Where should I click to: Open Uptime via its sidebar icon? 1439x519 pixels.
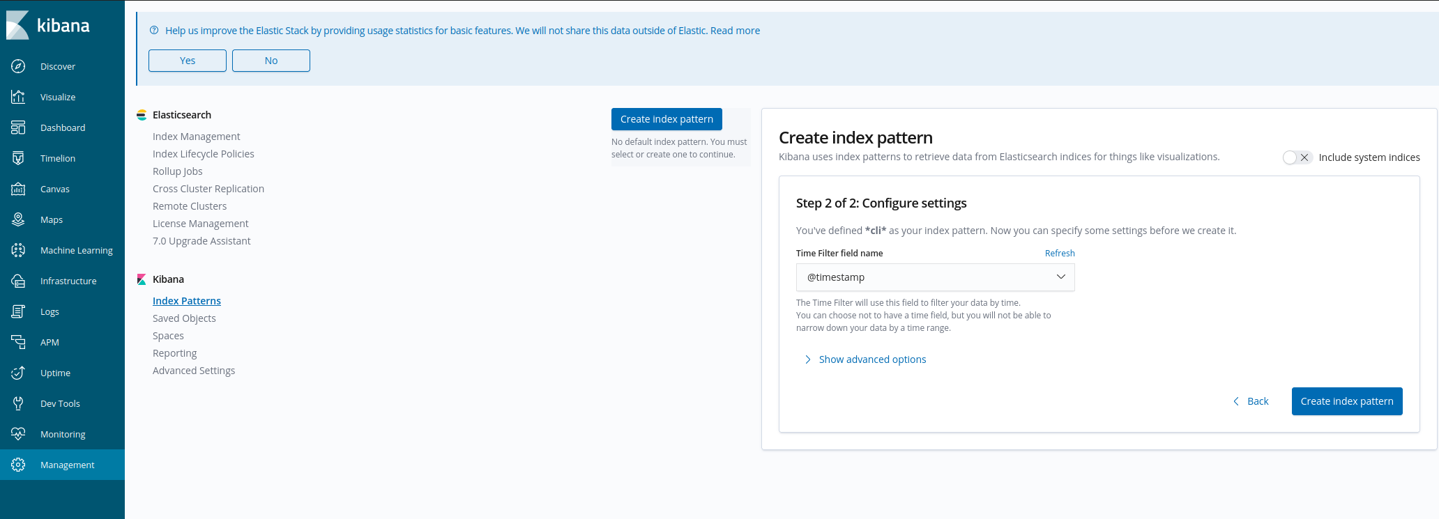click(18, 373)
